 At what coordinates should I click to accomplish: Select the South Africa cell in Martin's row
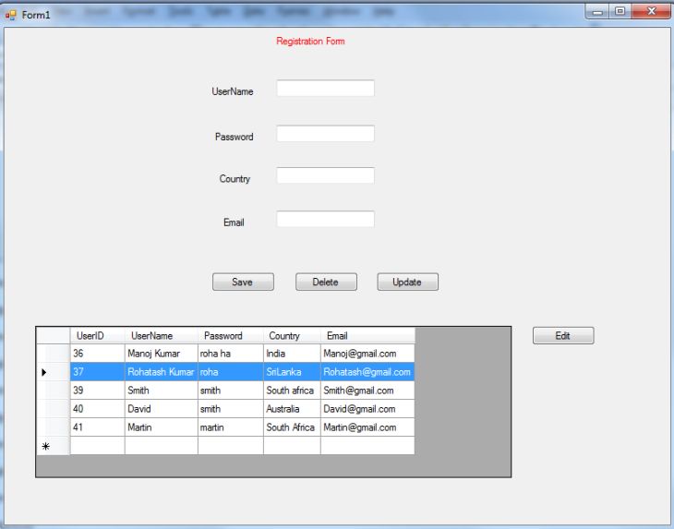pos(292,427)
